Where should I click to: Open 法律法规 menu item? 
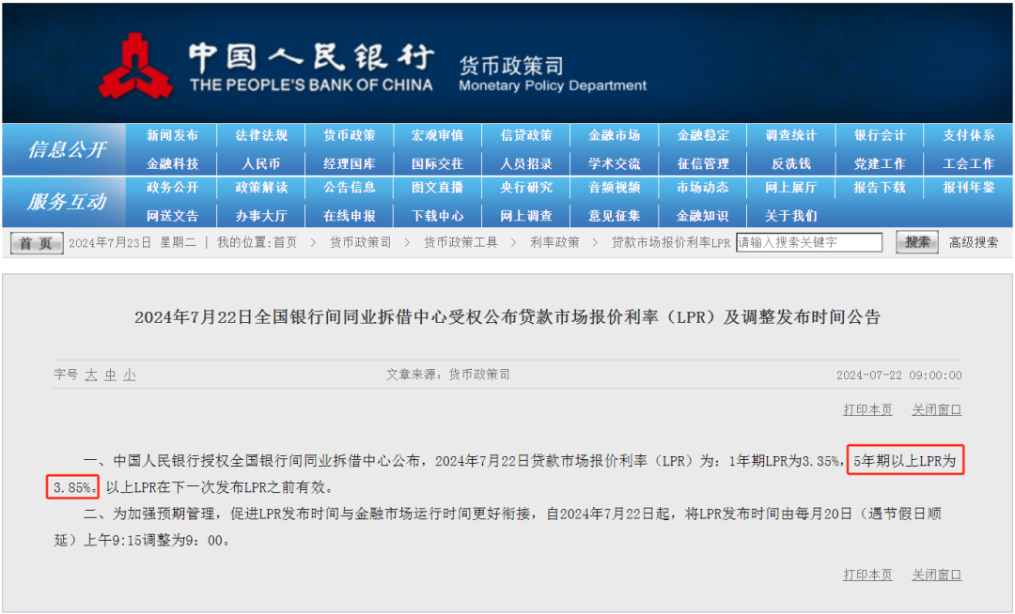(x=261, y=136)
